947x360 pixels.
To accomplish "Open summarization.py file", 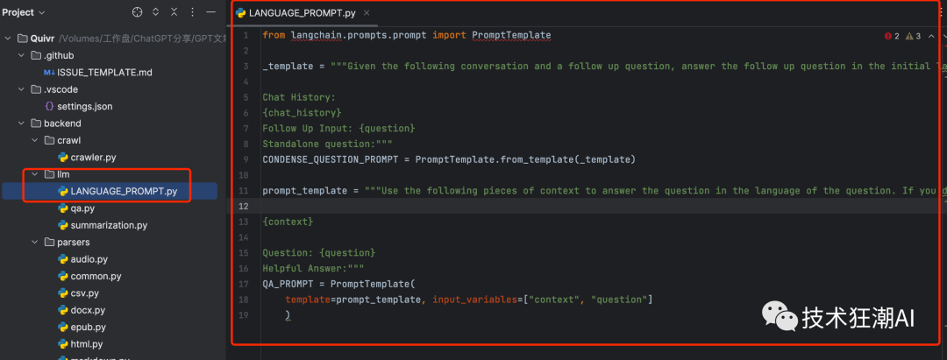I will pos(109,225).
